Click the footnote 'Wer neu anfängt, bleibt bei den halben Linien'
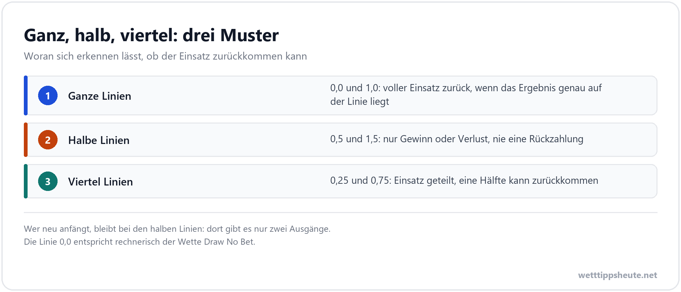The width and height of the screenshot is (681, 292). (x=177, y=229)
